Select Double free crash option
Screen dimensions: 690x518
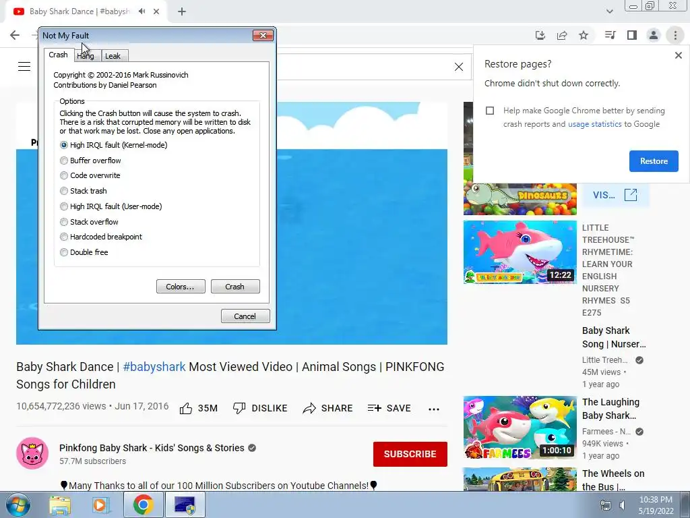point(64,252)
